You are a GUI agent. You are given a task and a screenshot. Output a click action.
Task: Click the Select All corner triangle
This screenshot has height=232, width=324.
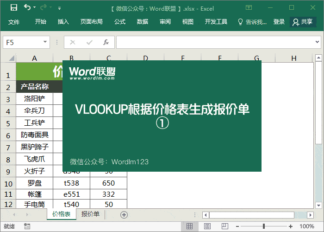click(12, 58)
